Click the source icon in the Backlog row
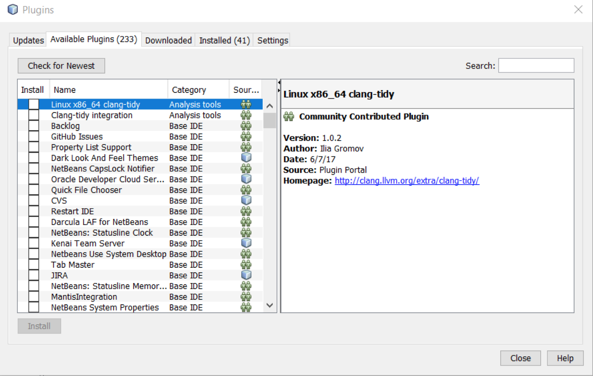Screen dimensions: 593x376 point(246,126)
